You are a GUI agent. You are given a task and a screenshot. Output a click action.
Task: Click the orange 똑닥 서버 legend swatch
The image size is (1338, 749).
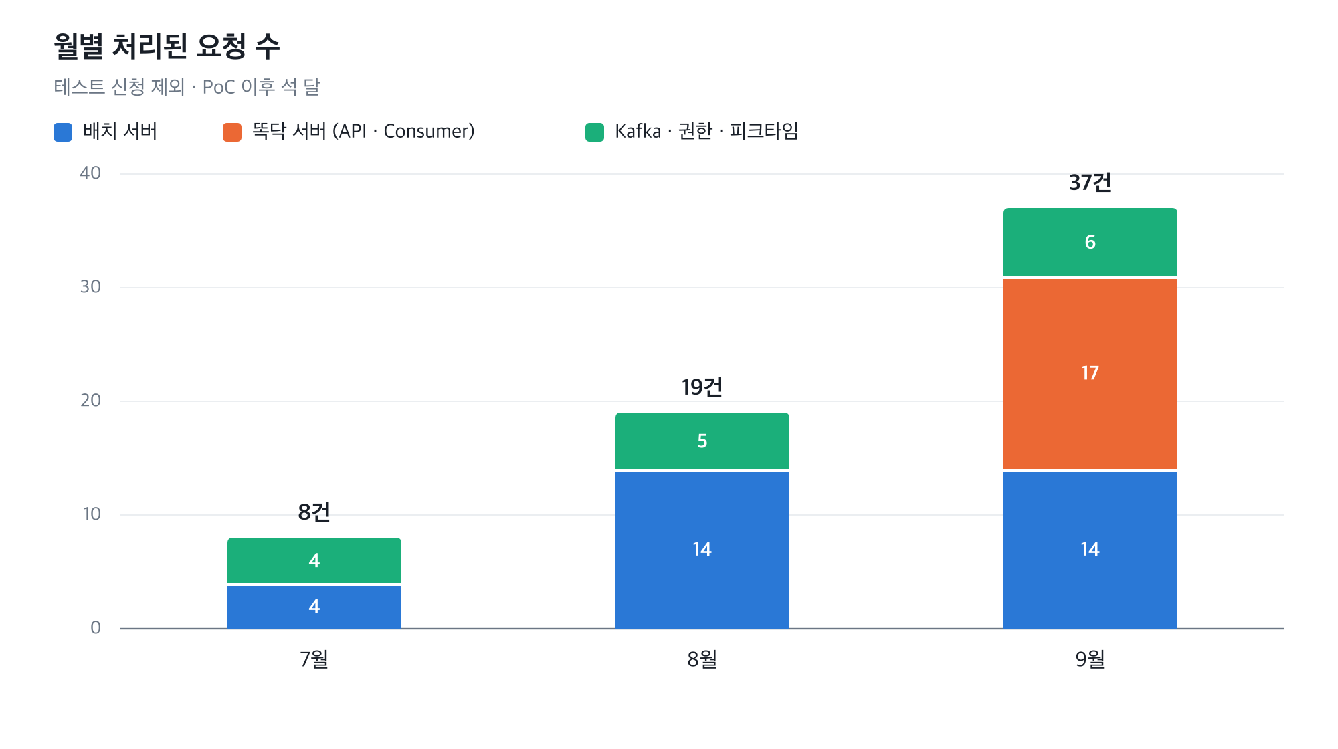[x=232, y=132]
